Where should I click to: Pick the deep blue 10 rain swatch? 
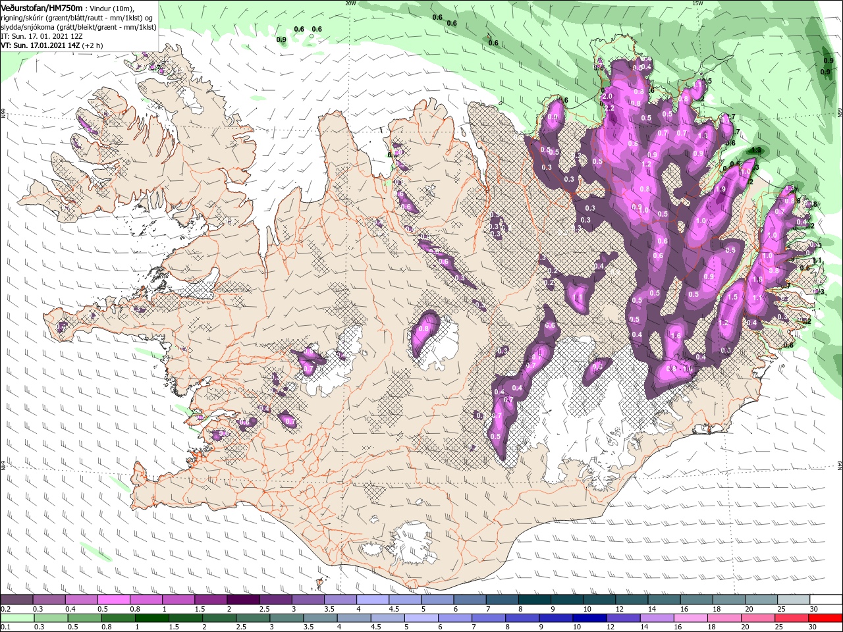pyautogui.click(x=590, y=618)
